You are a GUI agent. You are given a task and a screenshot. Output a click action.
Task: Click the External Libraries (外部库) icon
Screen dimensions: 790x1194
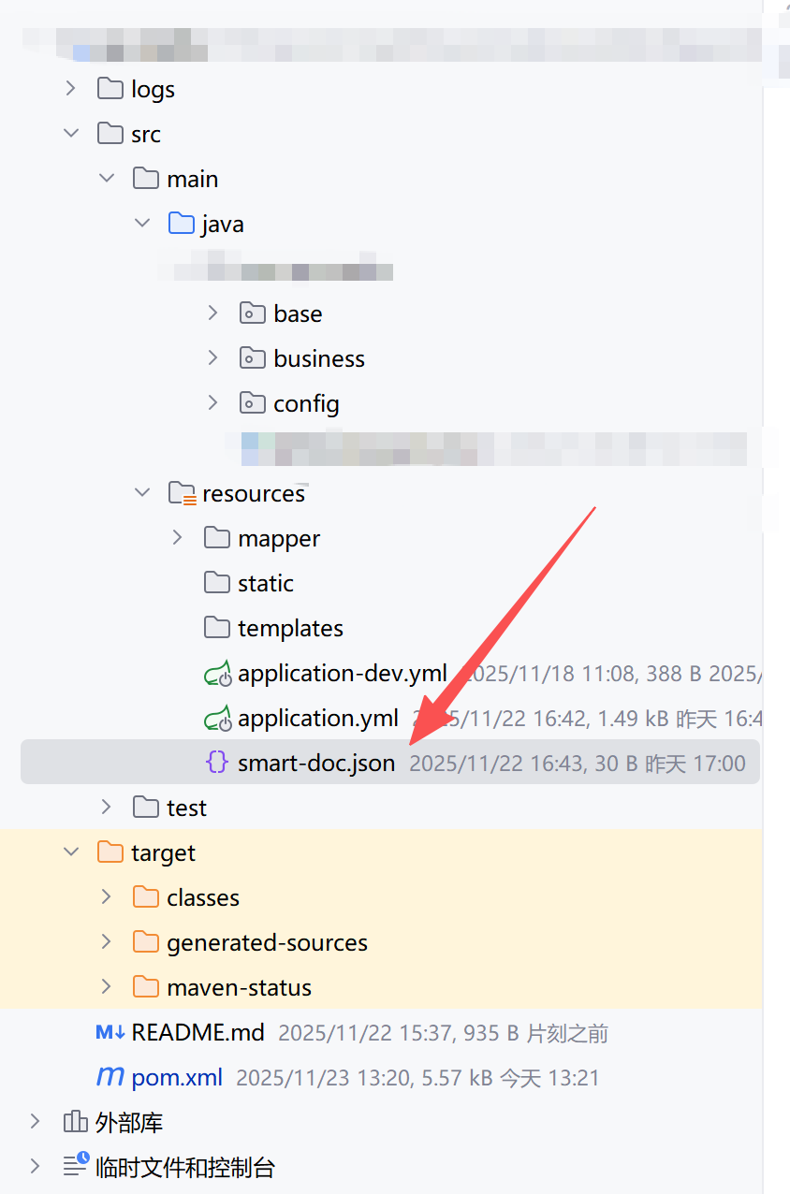(x=75, y=1122)
